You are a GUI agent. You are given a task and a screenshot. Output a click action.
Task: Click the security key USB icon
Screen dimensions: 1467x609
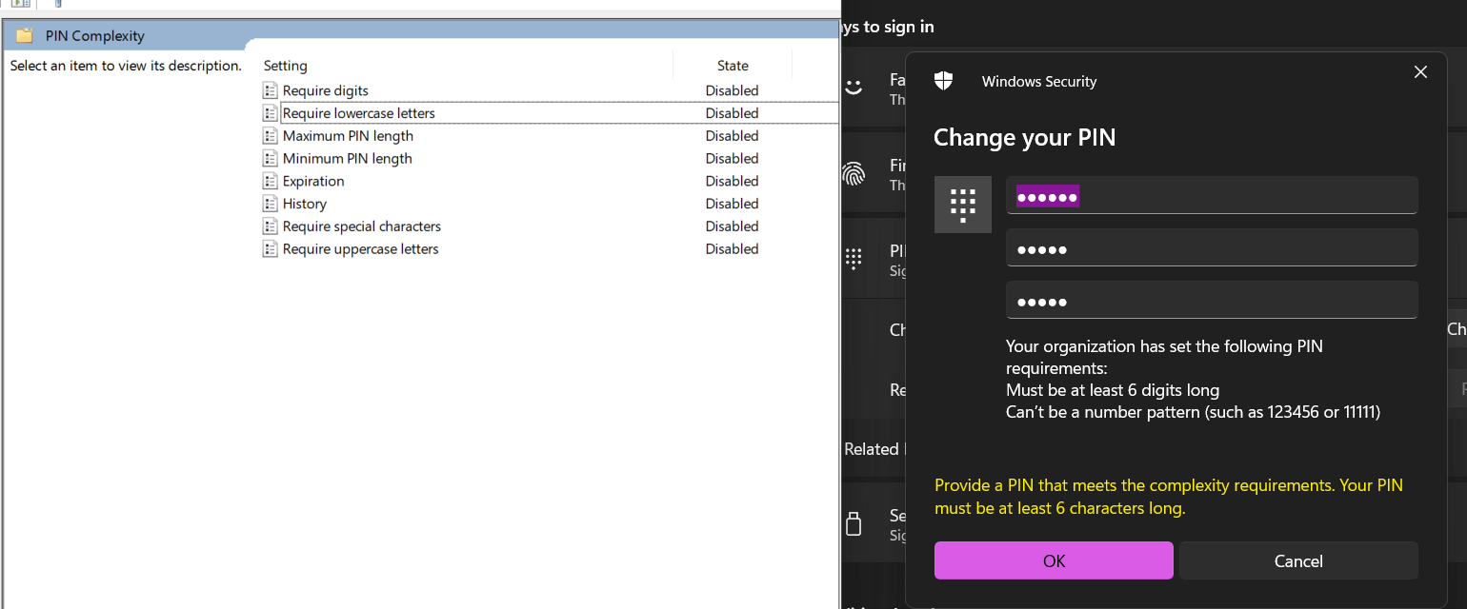point(854,523)
